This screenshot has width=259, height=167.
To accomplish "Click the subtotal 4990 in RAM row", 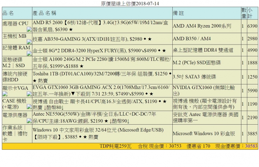I will tap(253, 50).
